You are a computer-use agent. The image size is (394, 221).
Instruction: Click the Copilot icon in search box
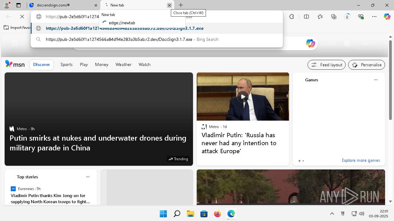[311, 43]
